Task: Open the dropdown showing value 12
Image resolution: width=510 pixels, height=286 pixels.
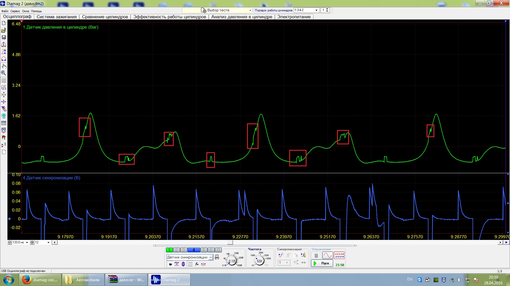Action: coord(48,242)
